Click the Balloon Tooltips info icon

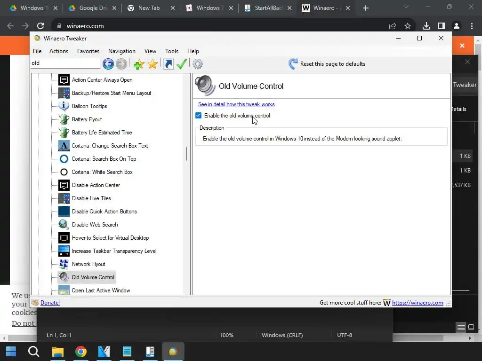point(64,106)
